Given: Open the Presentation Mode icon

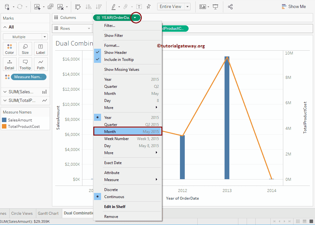Looking at the screenshot, I should [215, 7].
